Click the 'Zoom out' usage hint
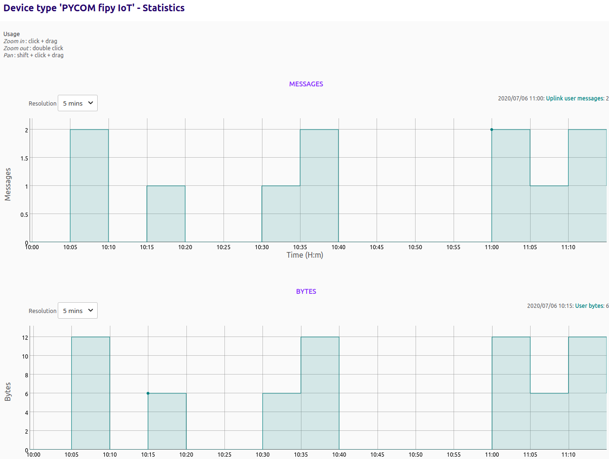Screen dimensions: 609x459 (x=33, y=48)
